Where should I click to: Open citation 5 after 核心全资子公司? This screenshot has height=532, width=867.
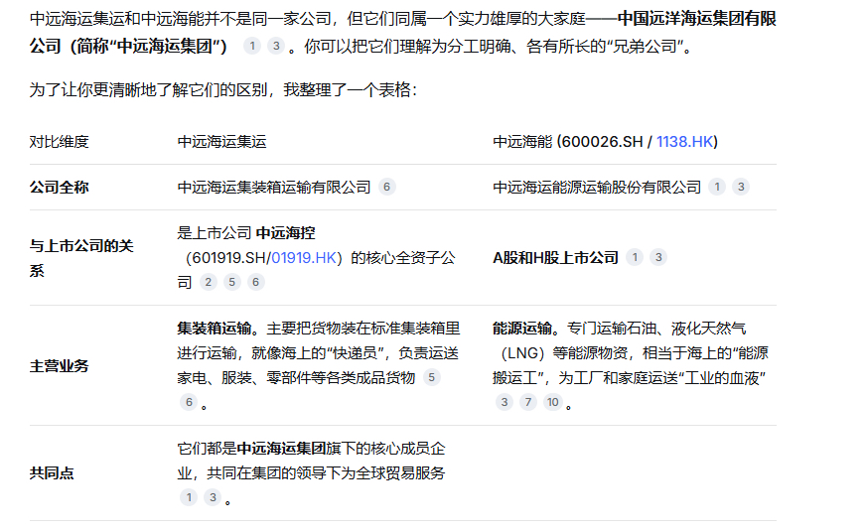[231, 282]
